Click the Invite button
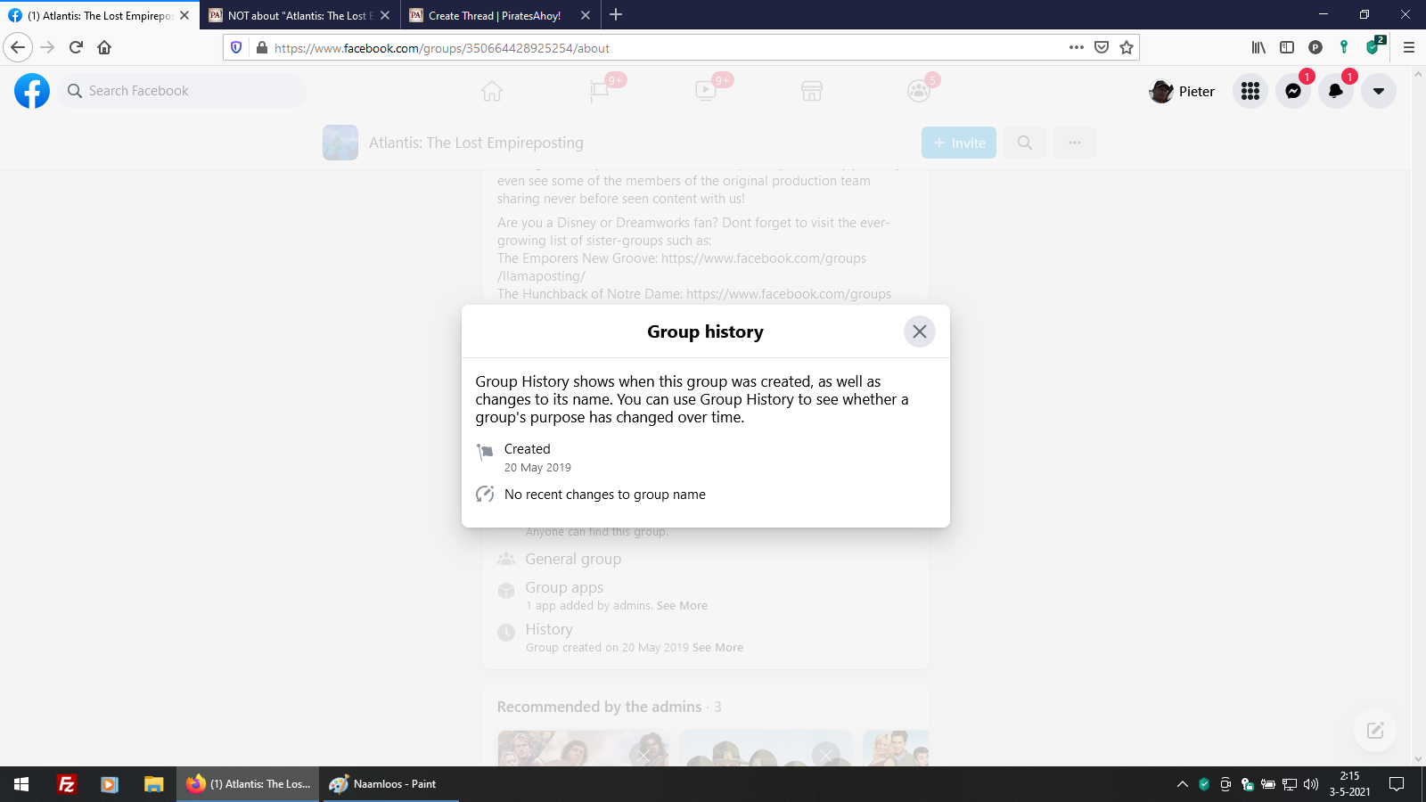1426x802 pixels. [959, 143]
